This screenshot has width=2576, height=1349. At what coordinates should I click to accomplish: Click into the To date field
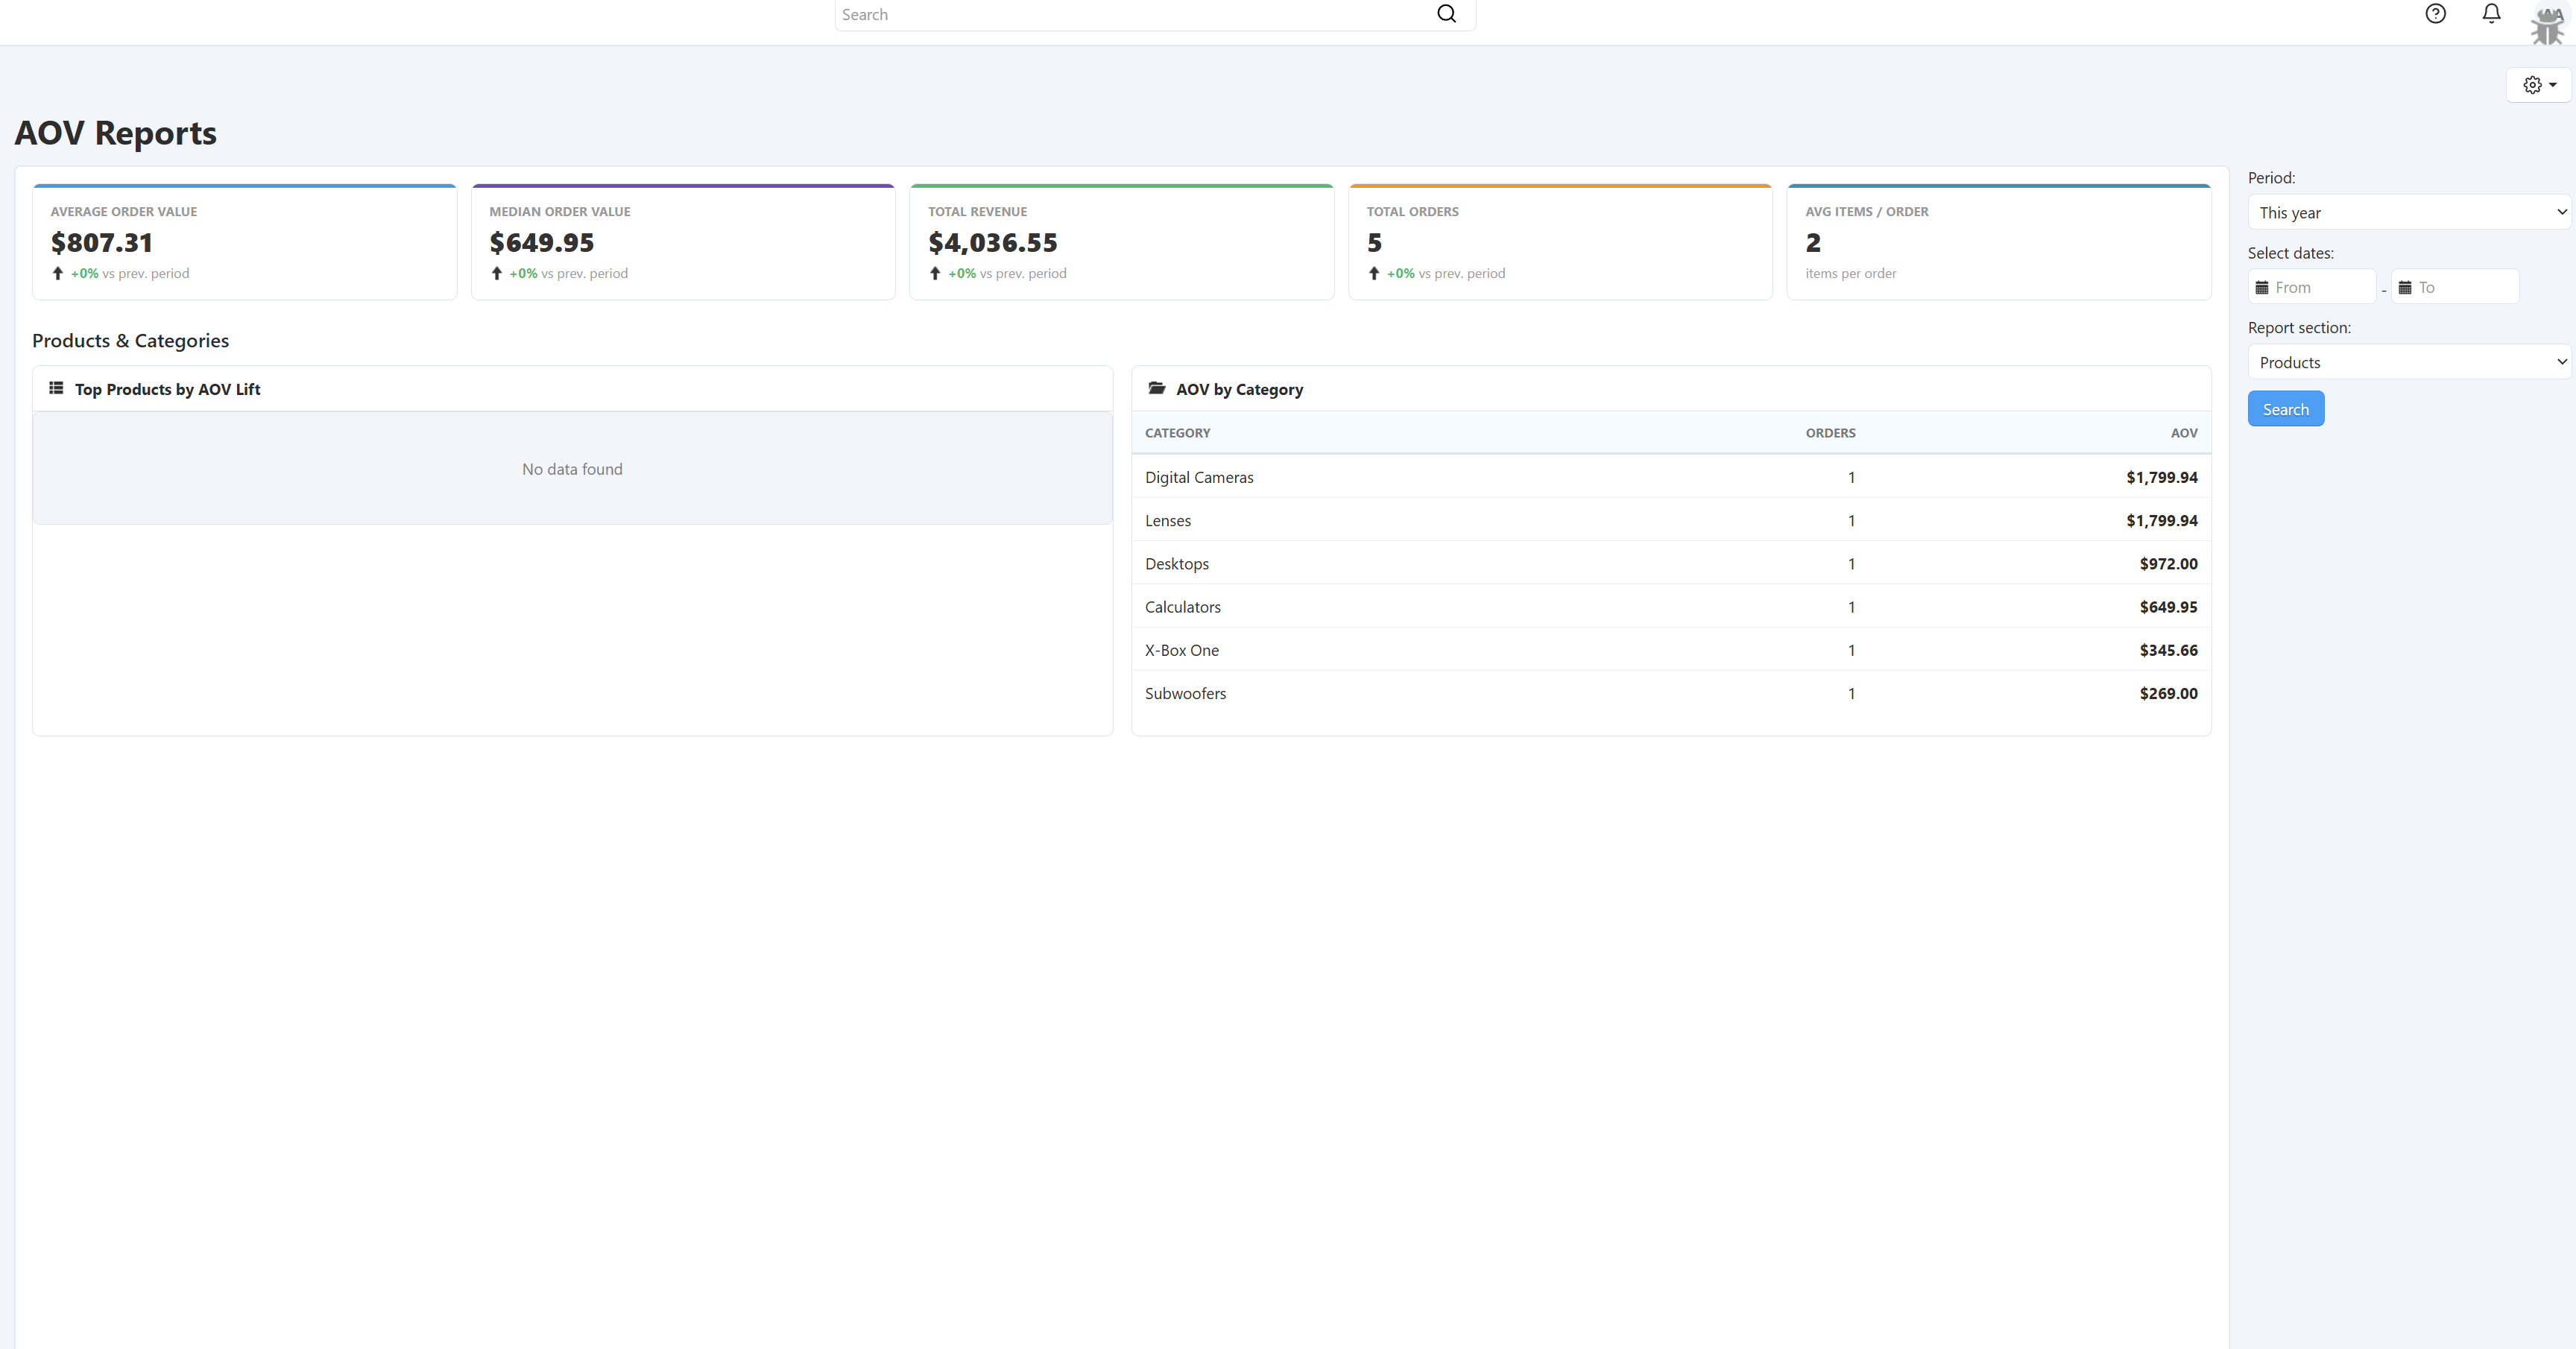(2463, 288)
